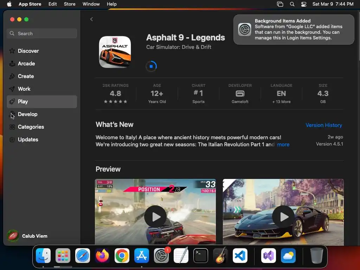
Task: Expand What's New text with more
Action: 283,144
